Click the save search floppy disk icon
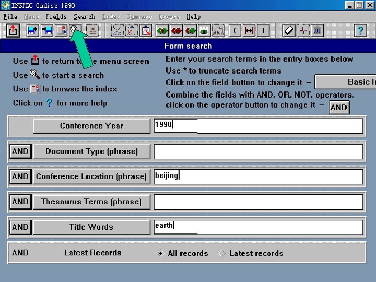Viewport: 376px width, 282px height. pos(33,30)
